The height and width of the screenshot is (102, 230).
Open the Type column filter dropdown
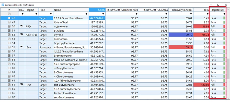(x=51, y=14)
